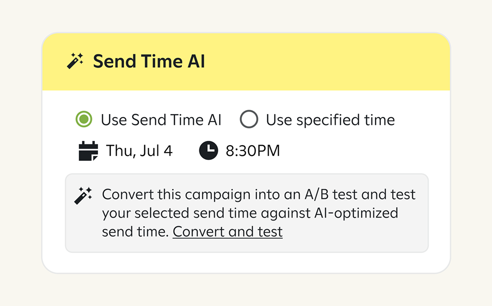This screenshot has width=492, height=306.
Task: Click the calendar icon next to Thu, Jul 4
Action: coord(88,151)
